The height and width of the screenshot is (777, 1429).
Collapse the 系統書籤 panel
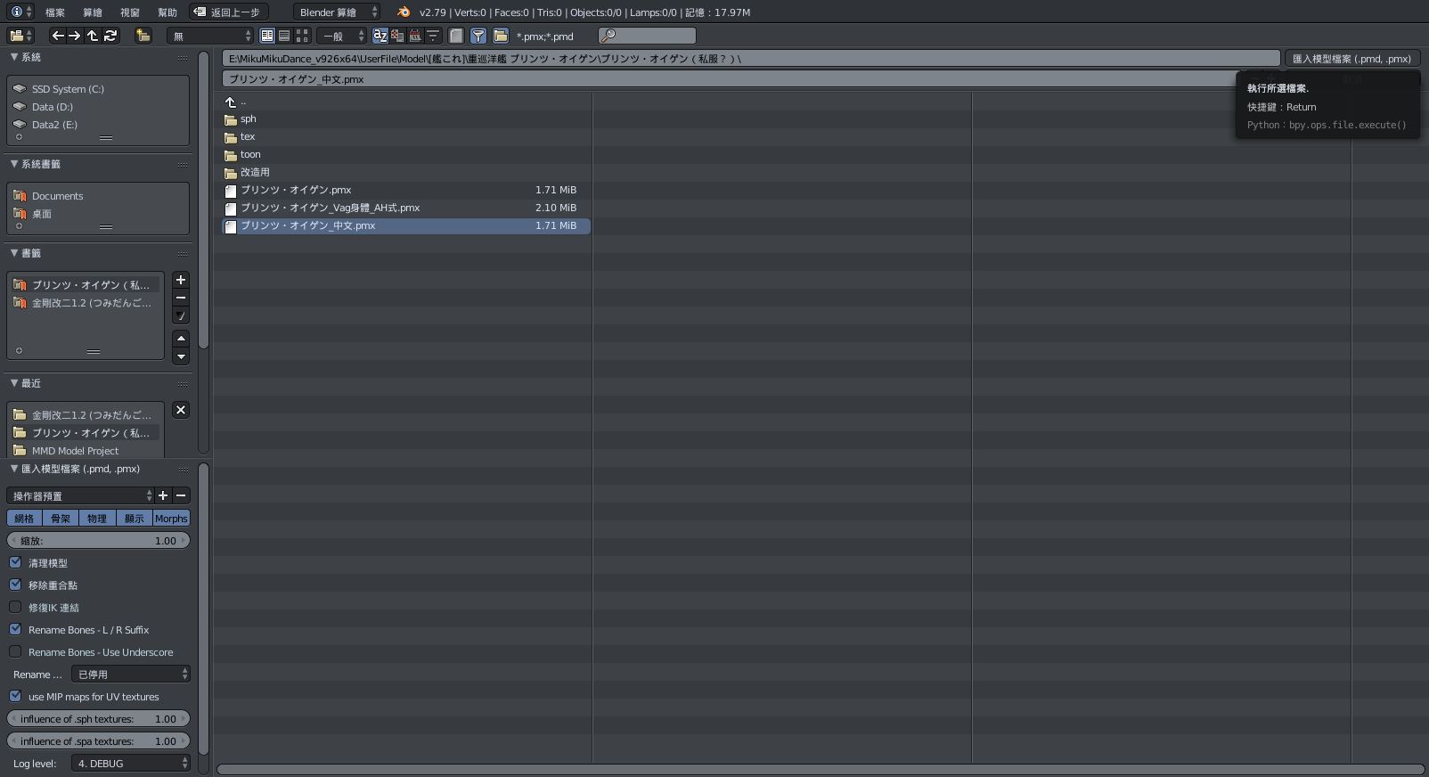14,164
